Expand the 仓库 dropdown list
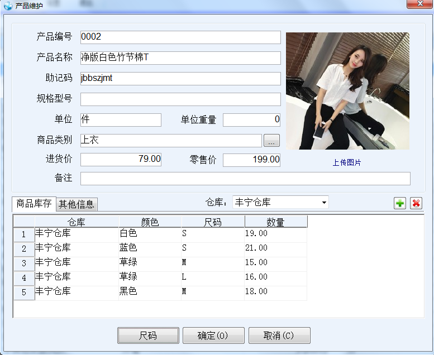Image resolution: width=434 pixels, height=355 pixels. point(324,202)
